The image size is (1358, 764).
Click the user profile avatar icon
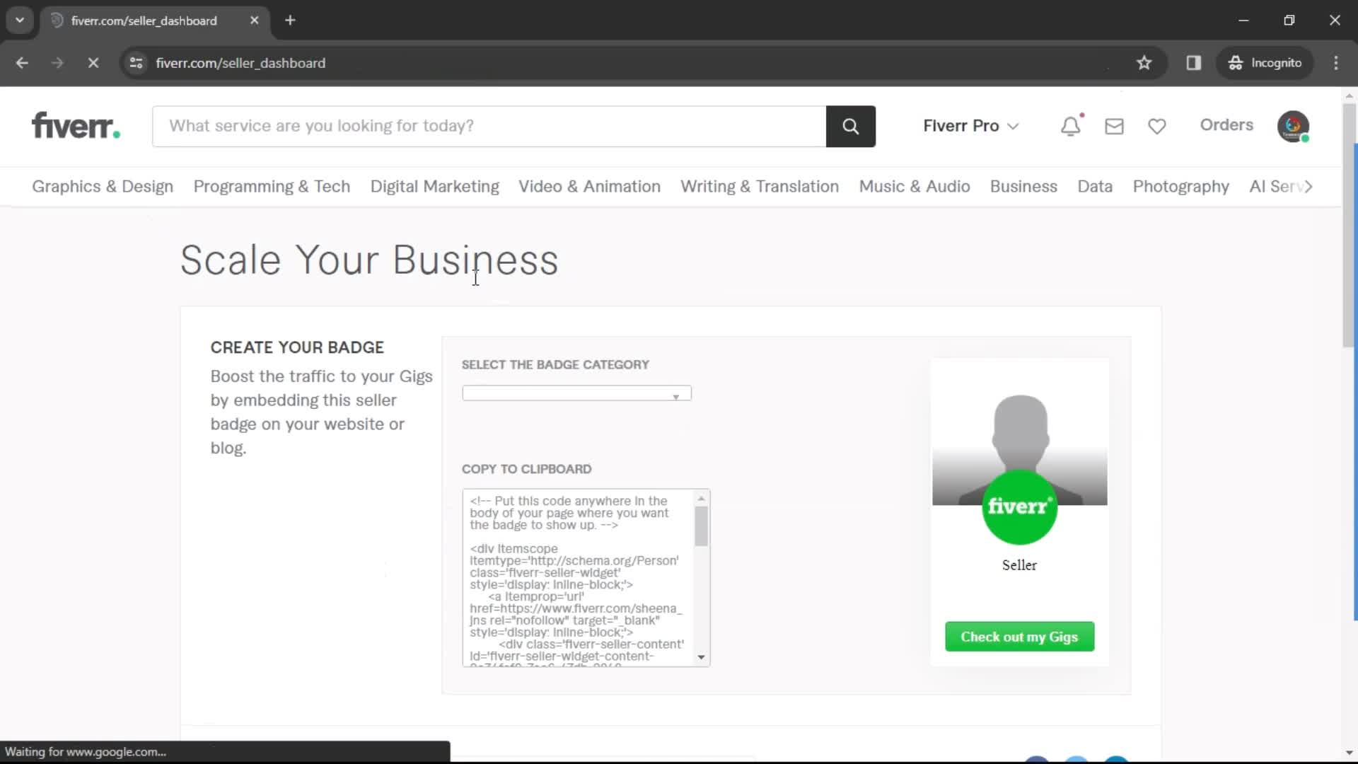point(1294,125)
